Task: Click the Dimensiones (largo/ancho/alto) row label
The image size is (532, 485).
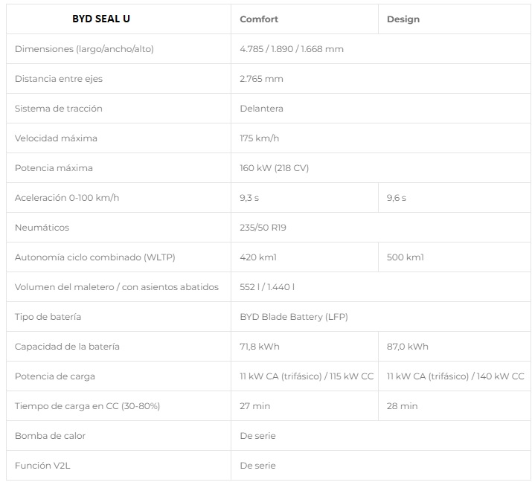Action: click(84, 49)
